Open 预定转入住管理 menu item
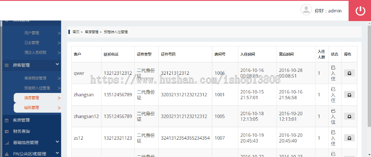 coord(37,88)
